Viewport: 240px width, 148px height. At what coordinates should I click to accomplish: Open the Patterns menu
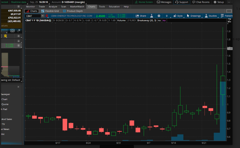[226, 16]
